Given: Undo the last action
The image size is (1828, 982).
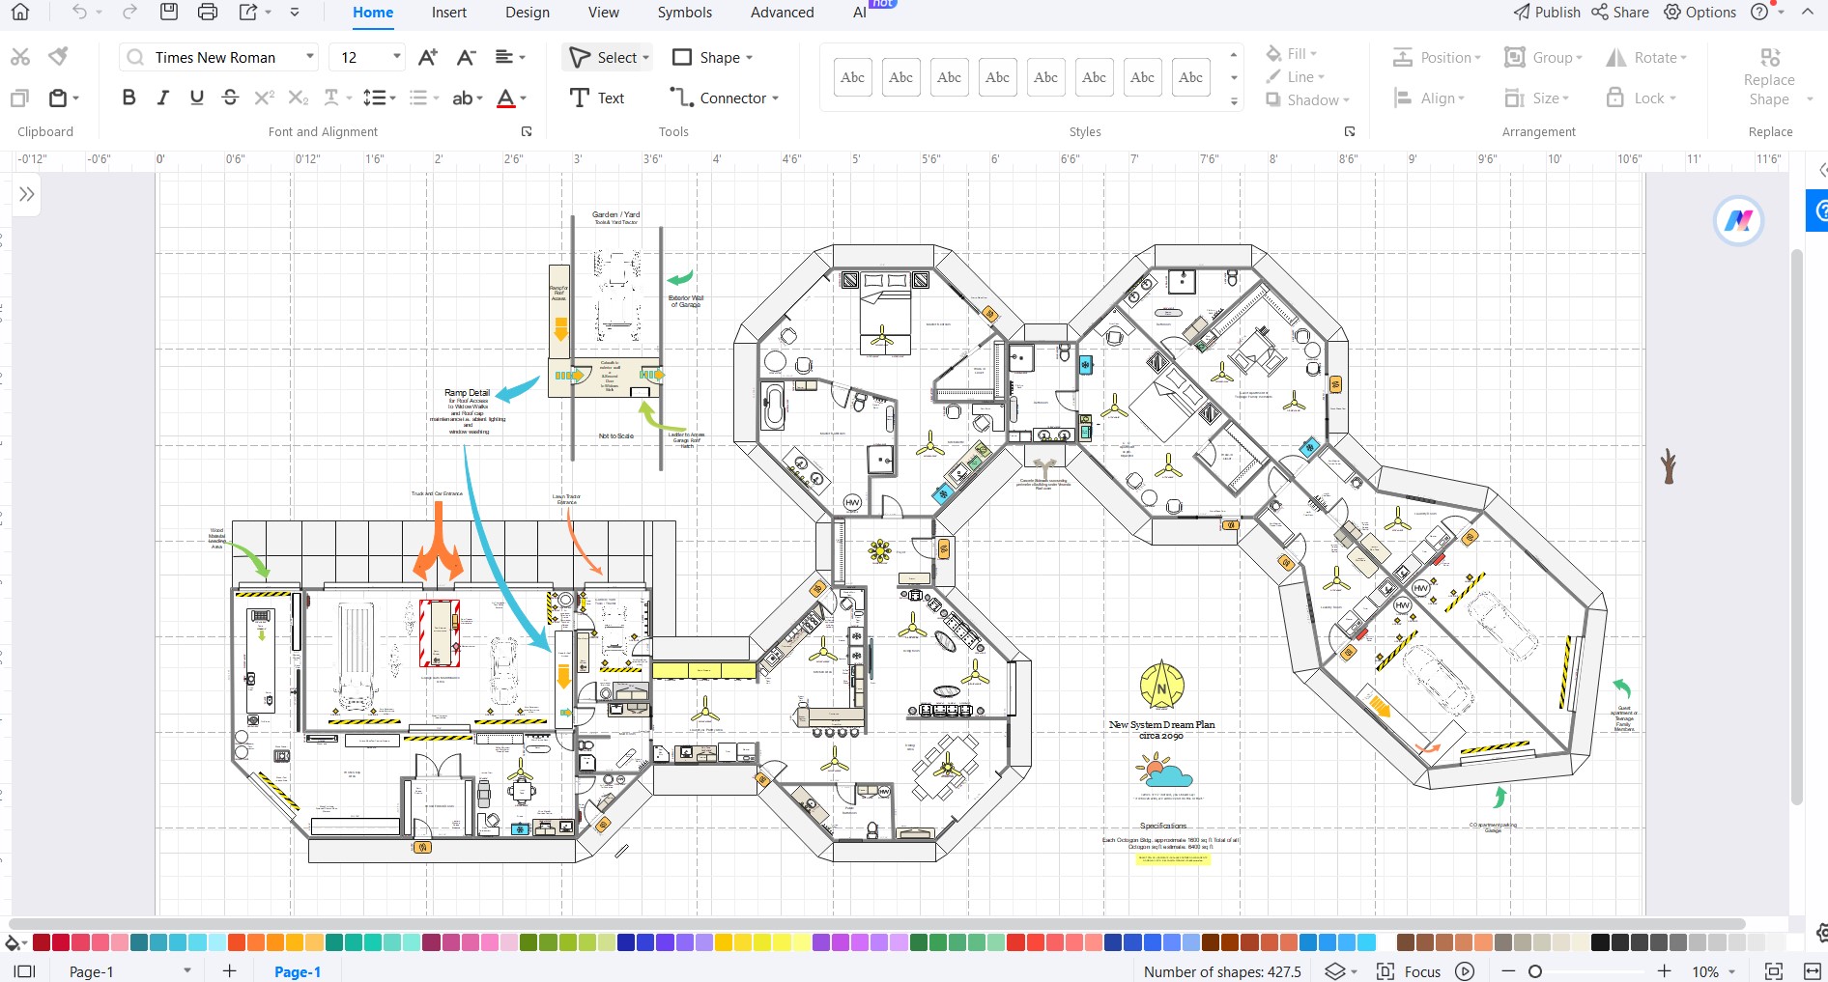Looking at the screenshot, I should [79, 12].
